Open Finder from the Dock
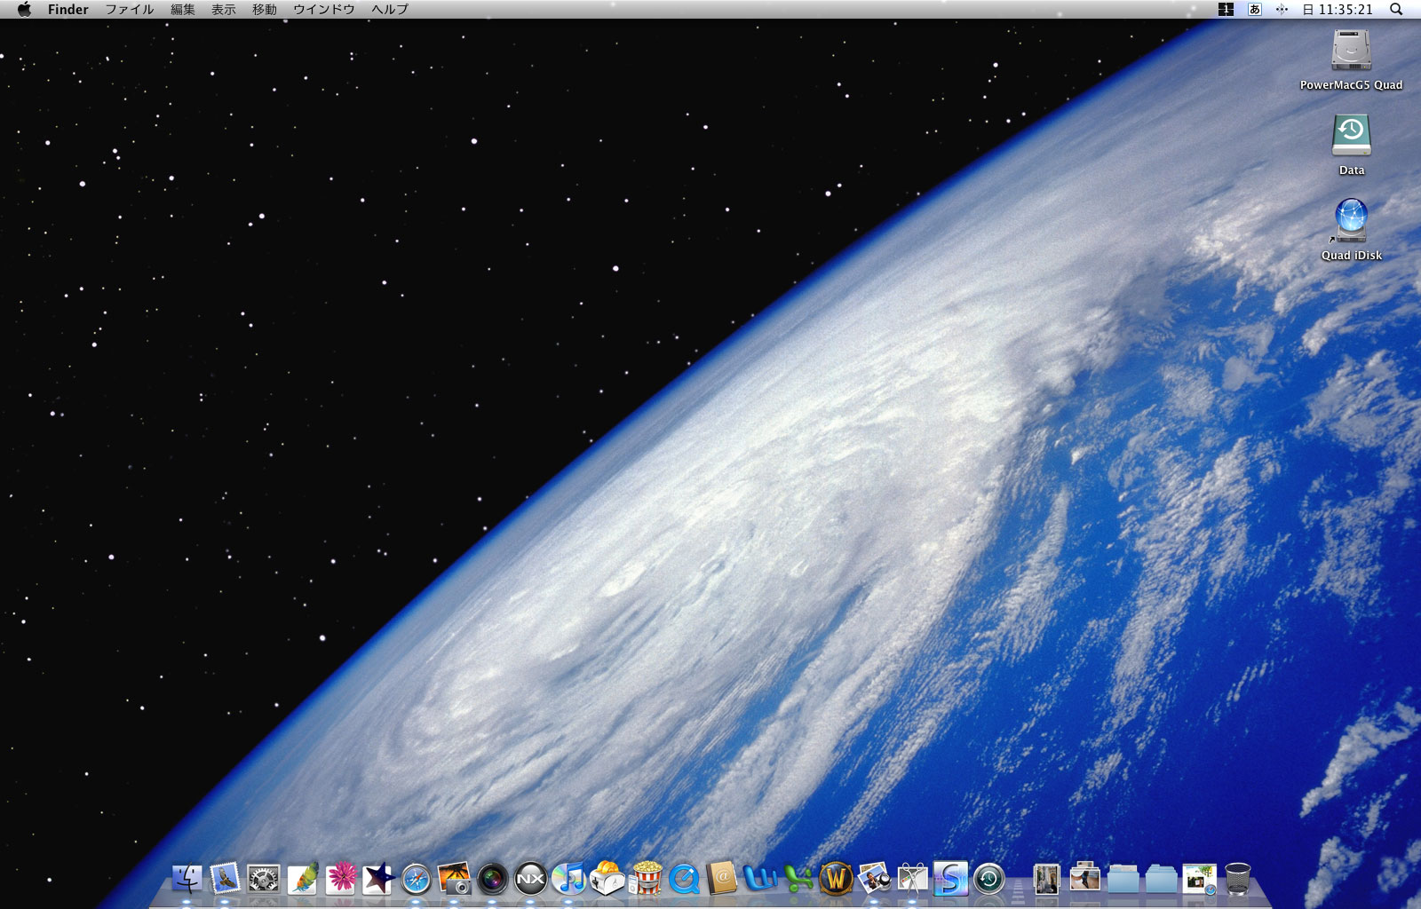 (x=187, y=879)
